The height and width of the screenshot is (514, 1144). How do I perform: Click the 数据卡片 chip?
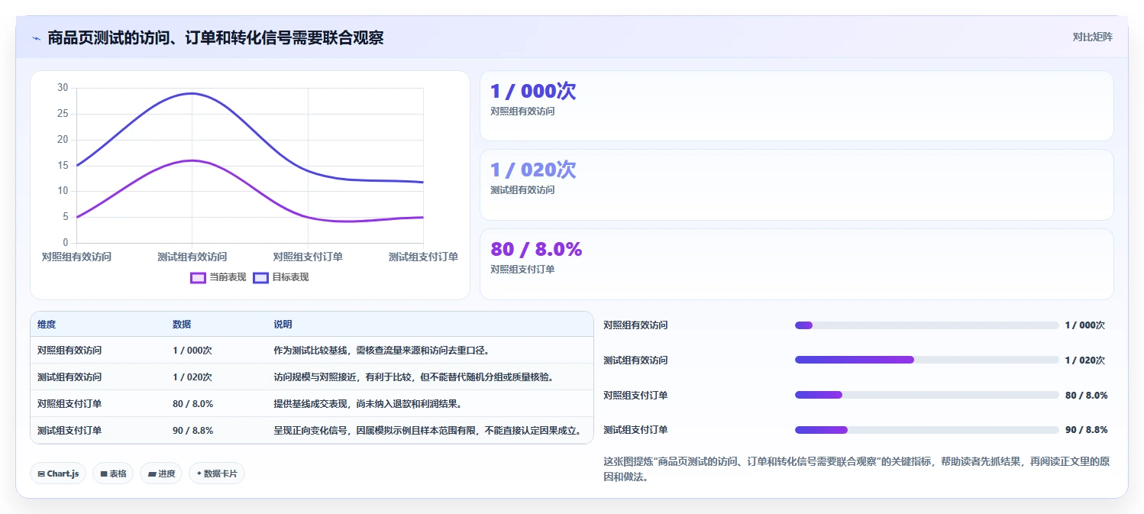point(217,474)
